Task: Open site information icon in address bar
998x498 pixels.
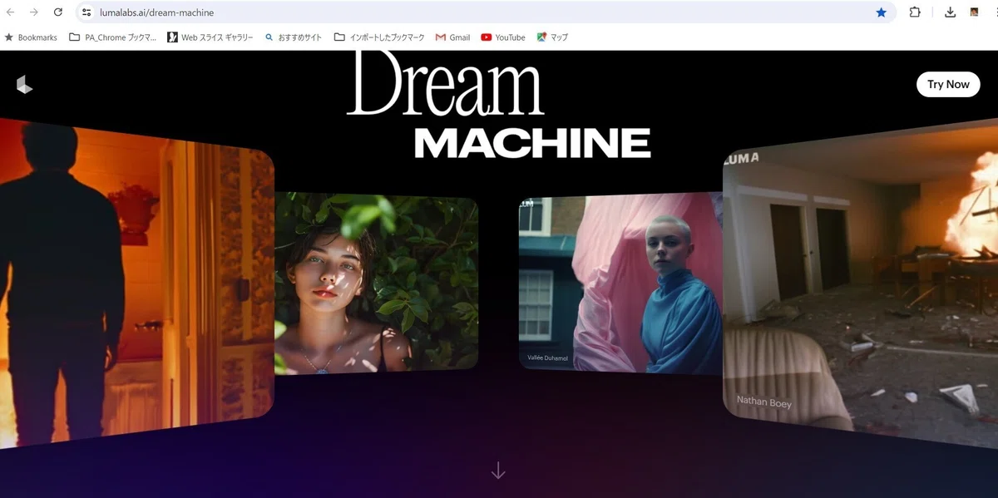Action: 86,12
